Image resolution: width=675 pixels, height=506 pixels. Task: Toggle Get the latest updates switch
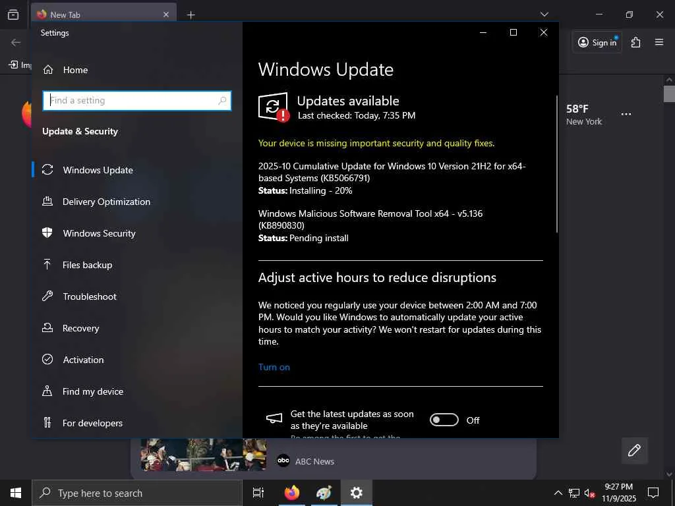click(x=444, y=420)
